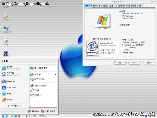Click the Internet Explorer quick launch icon on the taskbar
Screen dimensions: 157x118
click(16, 116)
